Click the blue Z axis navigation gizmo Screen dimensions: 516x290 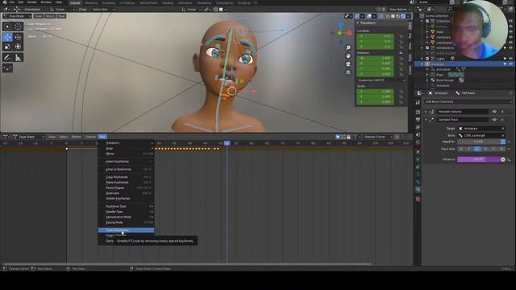[341, 25]
